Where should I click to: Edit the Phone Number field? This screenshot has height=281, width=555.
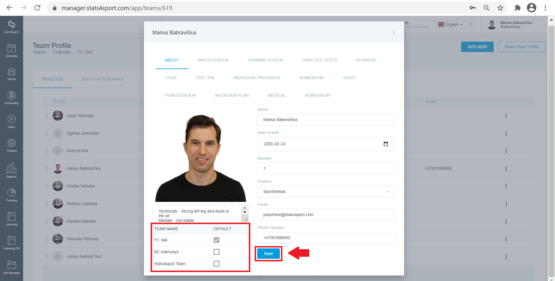(326, 238)
